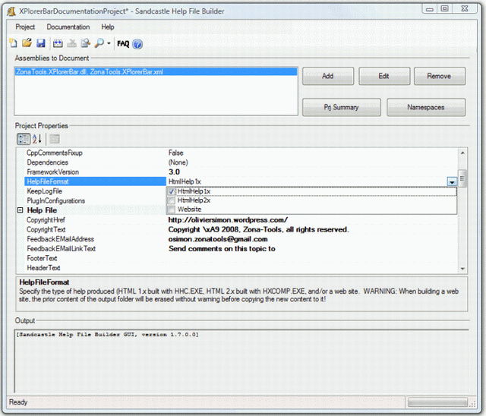Click the status bar progress bar
This screenshot has height=416, width=486.
[437, 402]
